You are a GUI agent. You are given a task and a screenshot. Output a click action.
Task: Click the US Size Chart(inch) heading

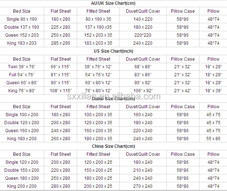[x=114, y=51]
